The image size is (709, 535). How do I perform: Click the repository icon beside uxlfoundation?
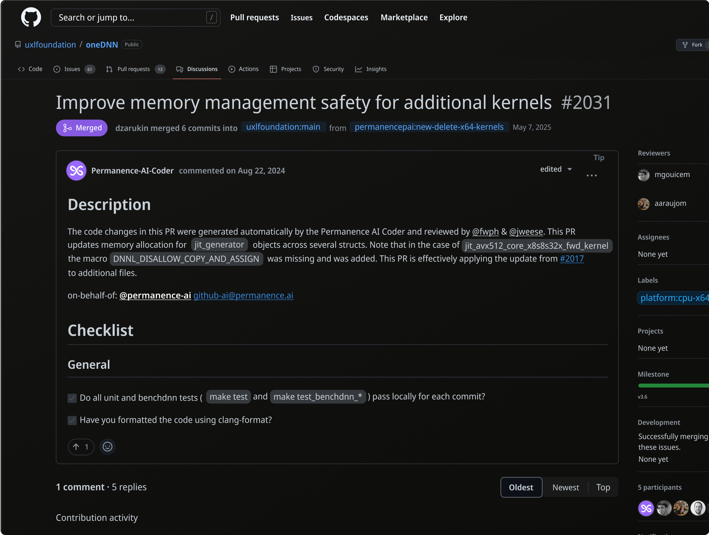click(x=18, y=44)
